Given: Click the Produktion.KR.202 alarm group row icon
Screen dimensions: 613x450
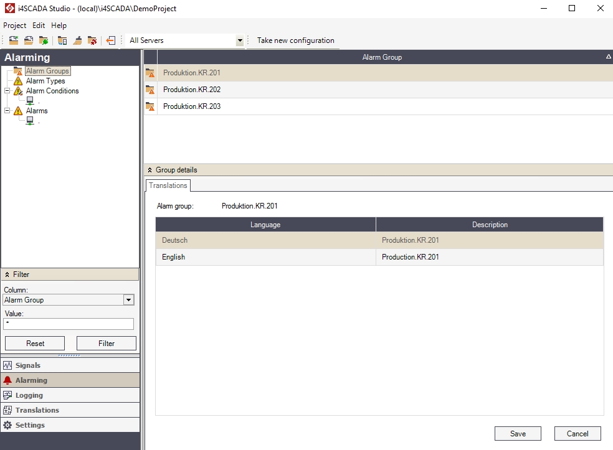Looking at the screenshot, I should tap(150, 90).
